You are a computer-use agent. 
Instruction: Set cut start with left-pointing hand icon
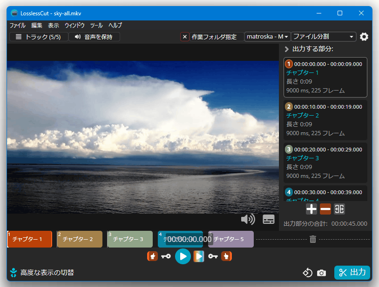[x=153, y=256]
